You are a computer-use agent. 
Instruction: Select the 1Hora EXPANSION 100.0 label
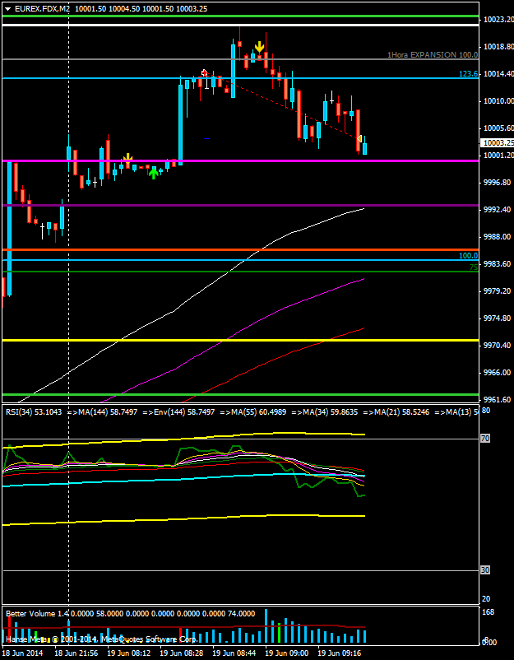coord(432,54)
